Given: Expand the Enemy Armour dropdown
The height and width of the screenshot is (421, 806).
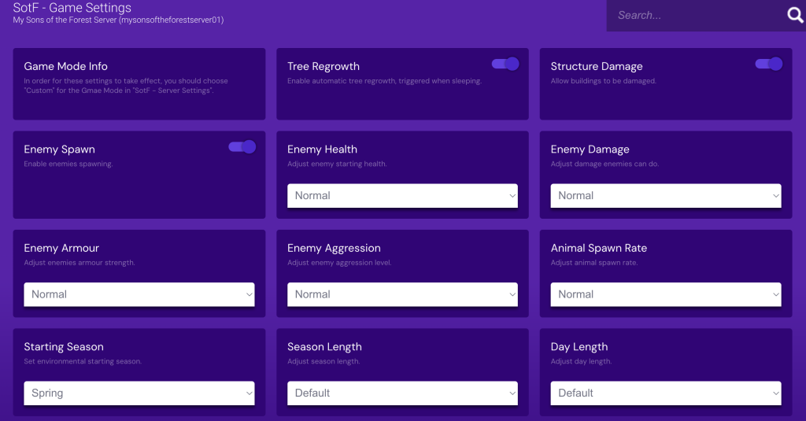Looking at the screenshot, I should [x=139, y=294].
